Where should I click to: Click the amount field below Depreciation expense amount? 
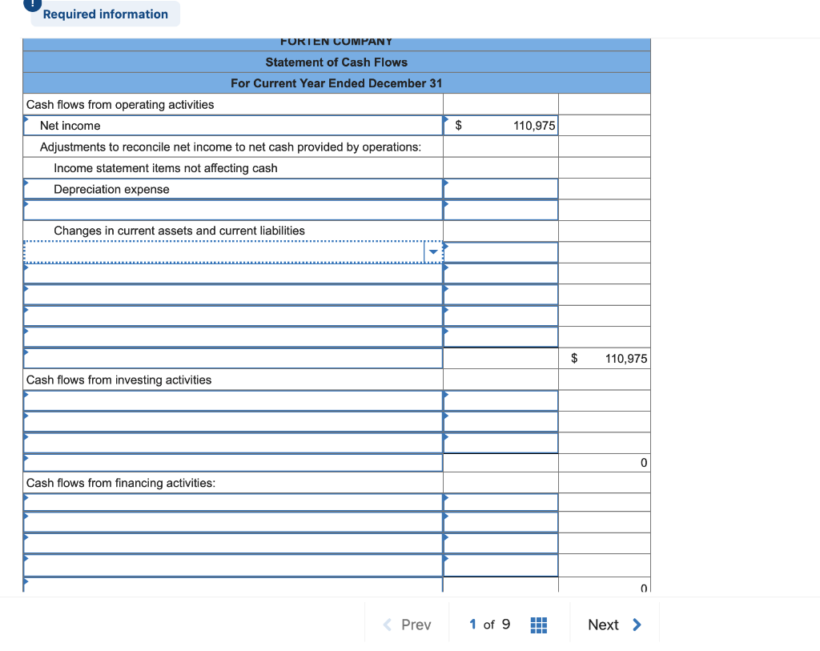click(x=500, y=210)
